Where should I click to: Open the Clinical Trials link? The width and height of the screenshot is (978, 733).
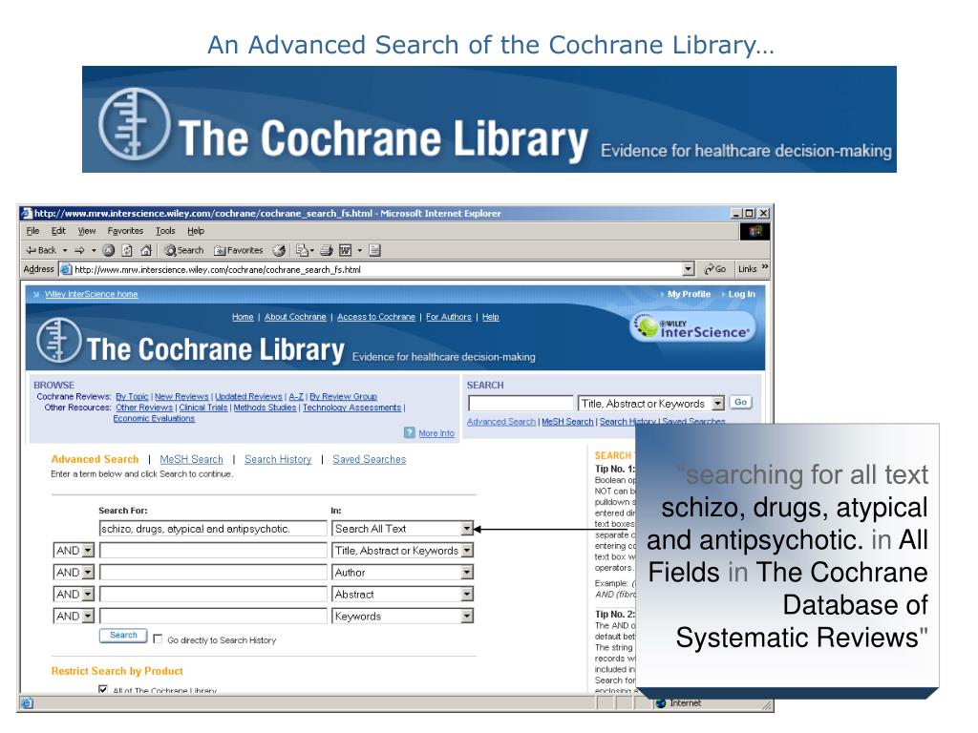click(203, 408)
